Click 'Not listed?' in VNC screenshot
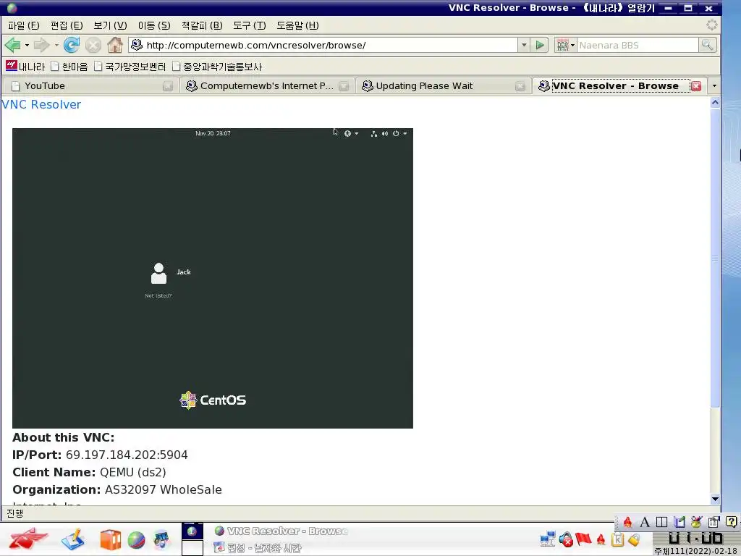741x556 pixels. pyautogui.click(x=158, y=295)
